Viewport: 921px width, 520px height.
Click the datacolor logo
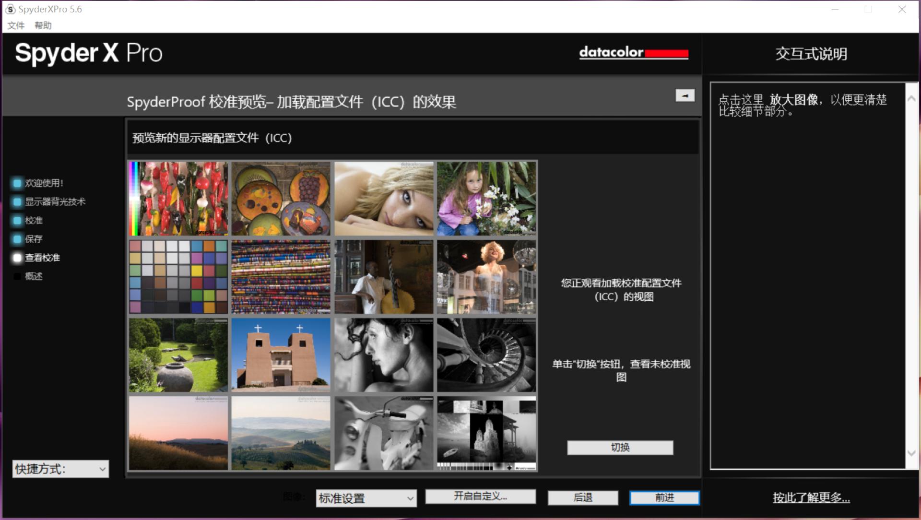pos(633,53)
